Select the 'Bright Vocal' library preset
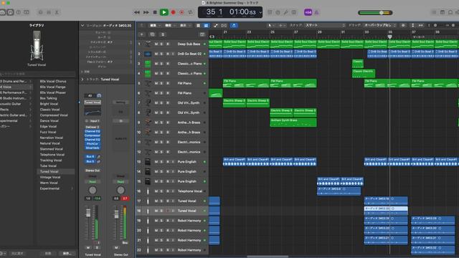Viewport: 459px width, 258px height. coord(49,104)
